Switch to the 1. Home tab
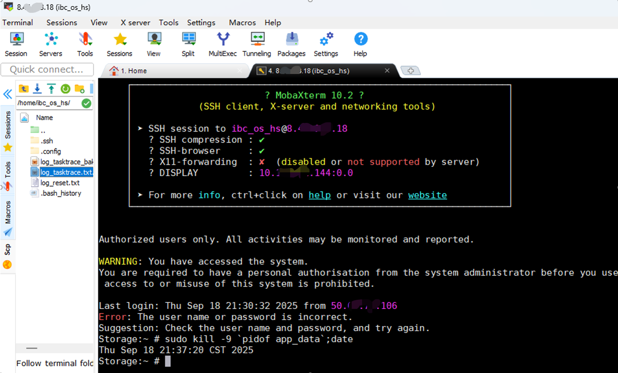 [176, 71]
